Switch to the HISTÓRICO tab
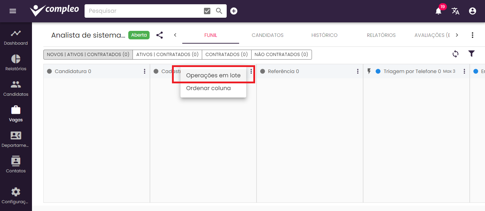This screenshot has width=485, height=211. click(324, 35)
